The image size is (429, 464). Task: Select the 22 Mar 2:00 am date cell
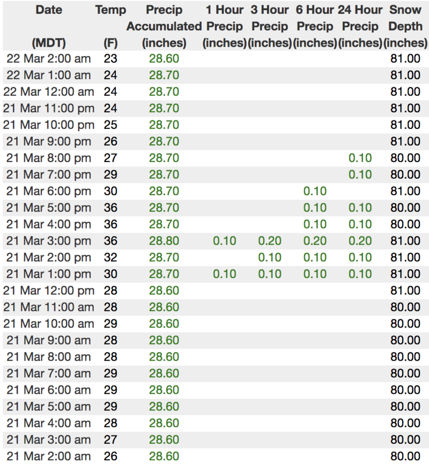point(49,59)
